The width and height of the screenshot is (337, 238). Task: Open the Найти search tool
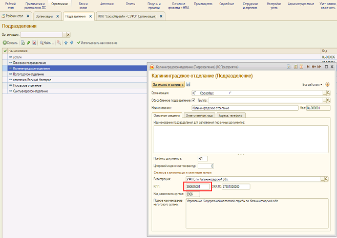tap(46, 42)
